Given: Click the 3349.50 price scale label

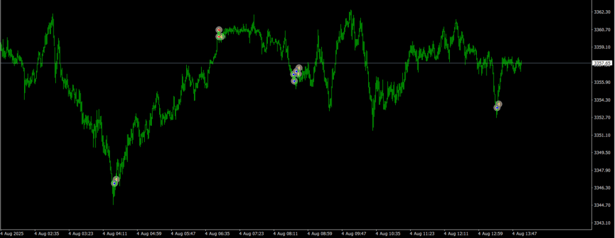Looking at the screenshot, I should tap(601, 153).
